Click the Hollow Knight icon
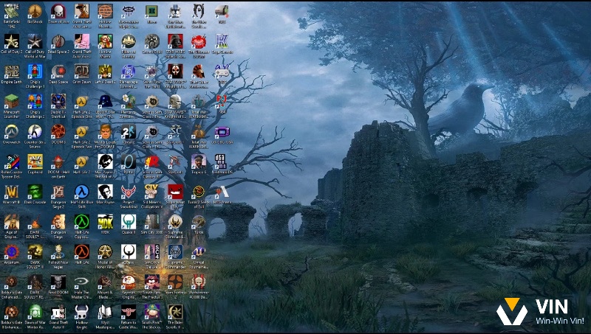This screenshot has width=591, height=334. [81, 312]
